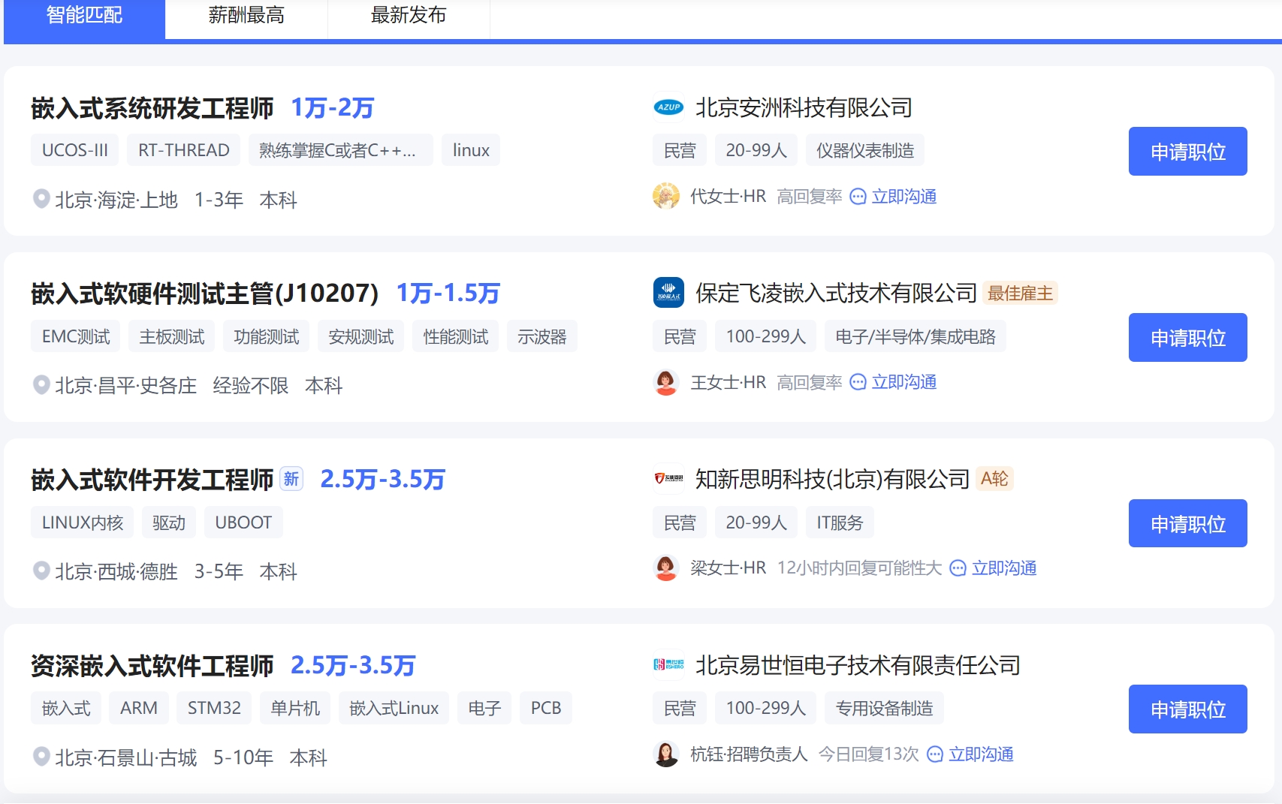Apply for 嵌入式软件开发工程师 job
Viewport: 1282px width, 804px height.
point(1187,523)
